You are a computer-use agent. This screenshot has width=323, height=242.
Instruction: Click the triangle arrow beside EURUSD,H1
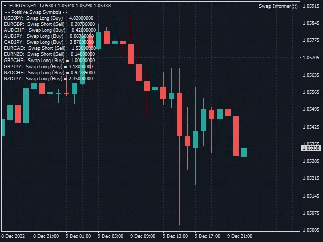pos(5,5)
